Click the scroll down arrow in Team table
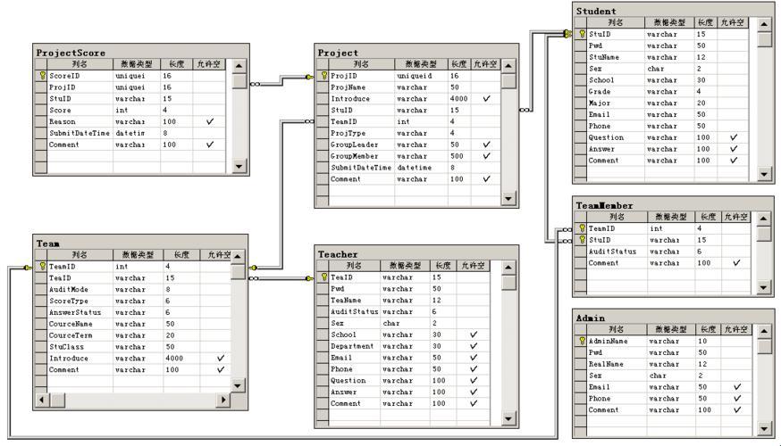Image resolution: width=781 pixels, height=446 pixels. point(238,385)
